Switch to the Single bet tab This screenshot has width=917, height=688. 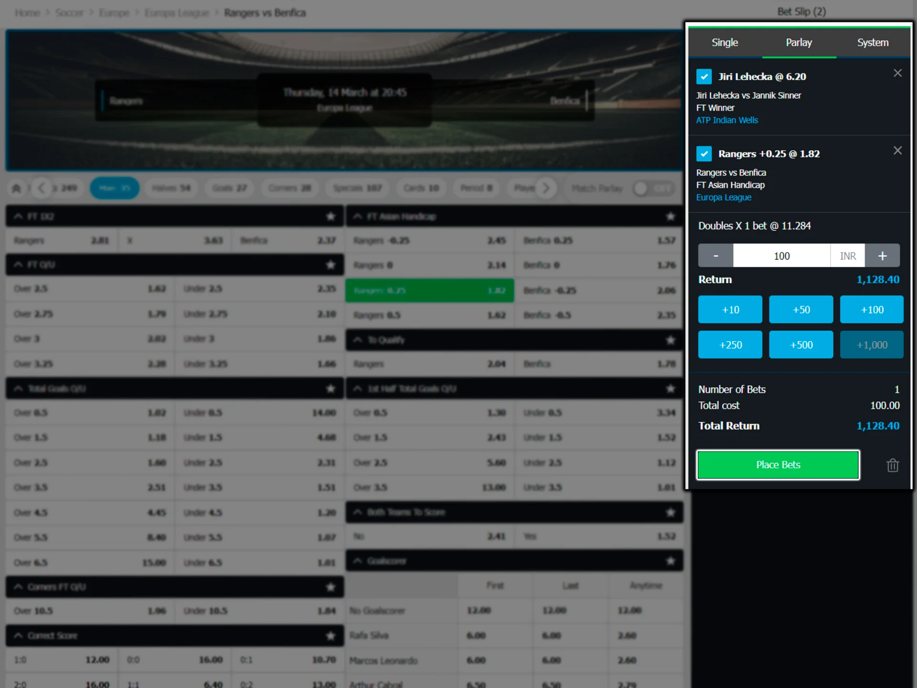point(725,43)
